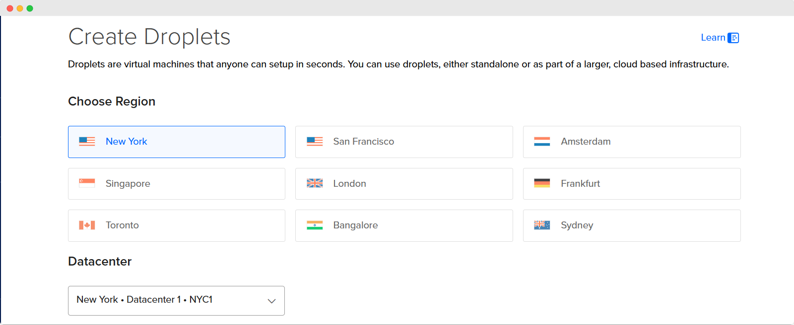794x325 pixels.
Task: Select Frankfurt as the region
Action: (x=631, y=184)
